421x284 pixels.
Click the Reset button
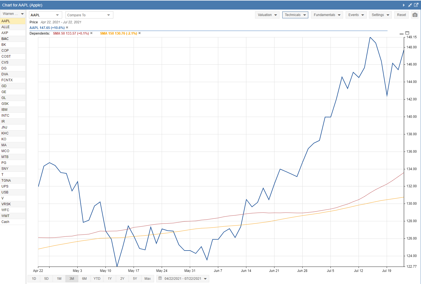(x=401, y=15)
